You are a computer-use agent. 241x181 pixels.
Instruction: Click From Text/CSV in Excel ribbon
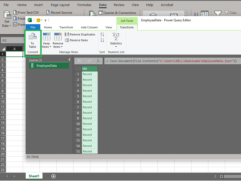pyautogui.click(x=26, y=13)
